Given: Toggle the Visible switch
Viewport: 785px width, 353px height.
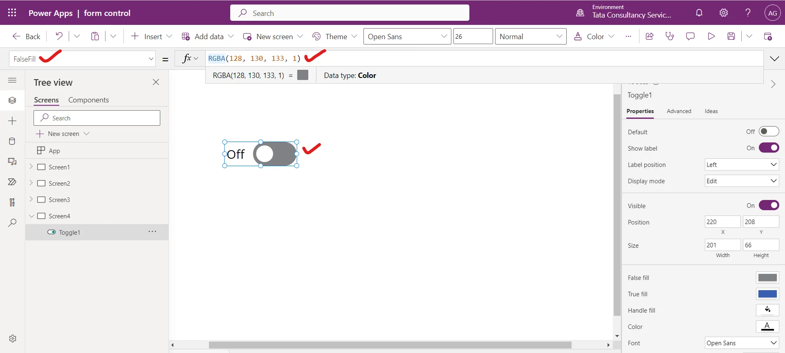Looking at the screenshot, I should click(769, 205).
